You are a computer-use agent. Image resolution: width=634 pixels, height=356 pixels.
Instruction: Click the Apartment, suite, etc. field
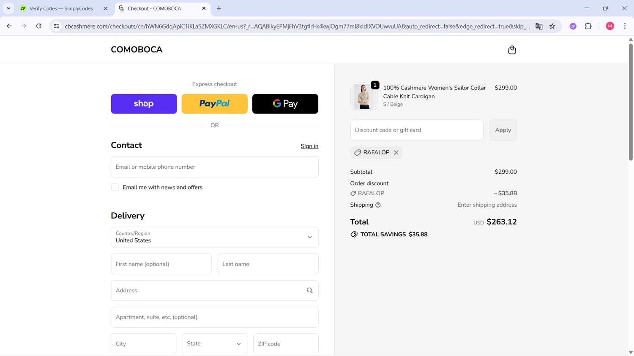[215, 317]
